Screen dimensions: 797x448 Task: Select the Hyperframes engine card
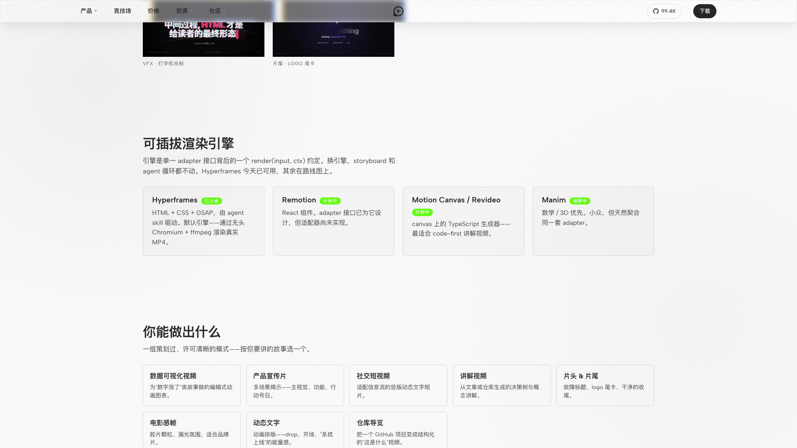[203, 221]
